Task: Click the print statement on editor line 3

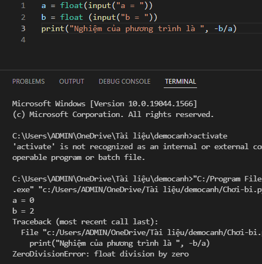Action: tap(139, 28)
